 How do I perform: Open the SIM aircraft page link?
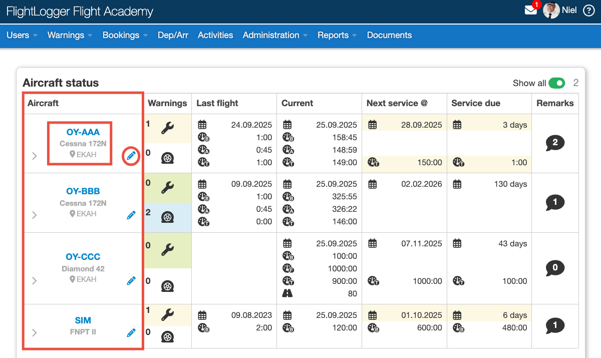[x=83, y=320]
